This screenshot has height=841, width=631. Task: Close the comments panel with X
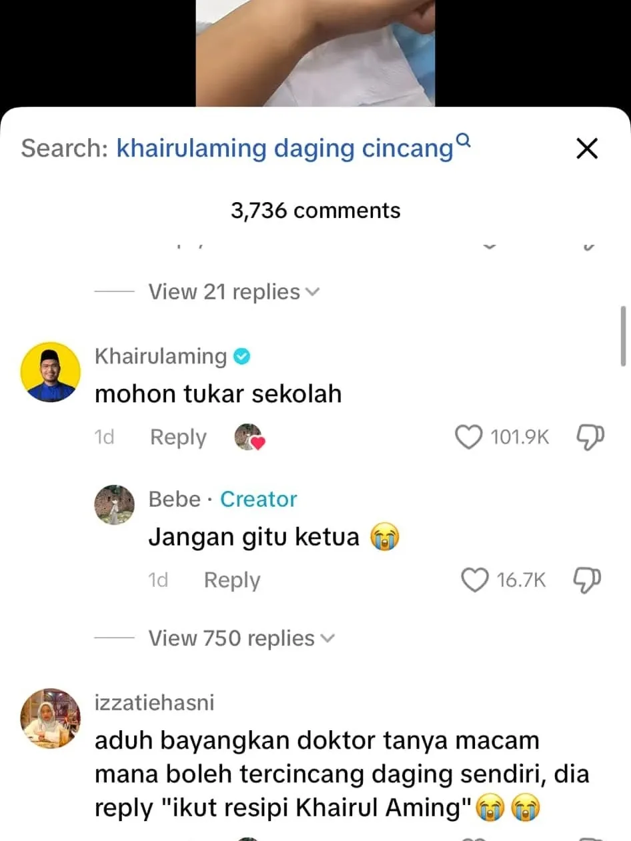pyautogui.click(x=587, y=149)
